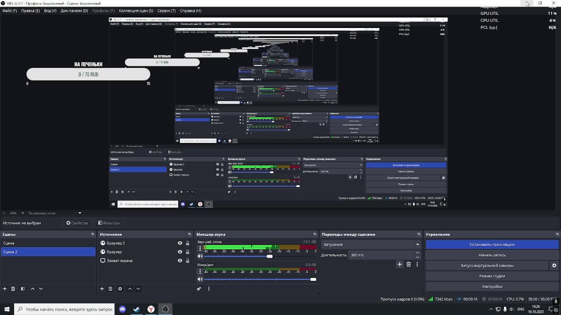Move source up arrow in Источники panel

click(x=130, y=289)
